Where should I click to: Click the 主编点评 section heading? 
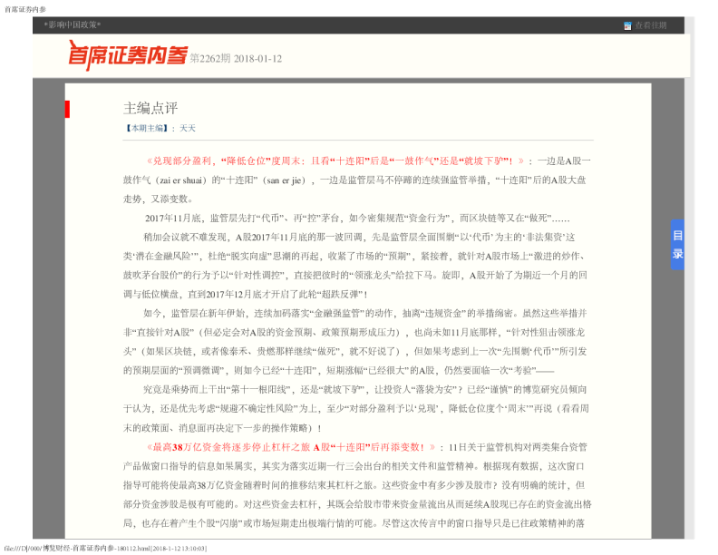point(150,108)
